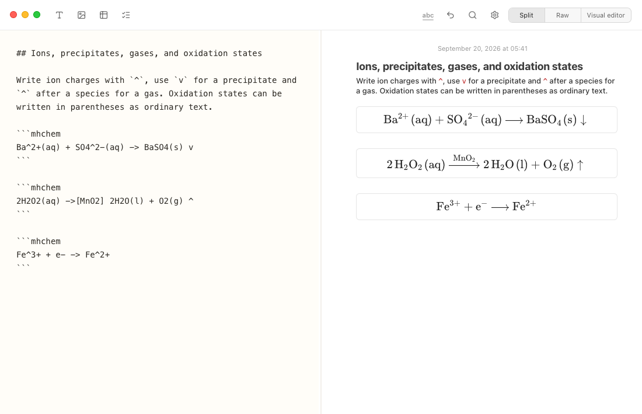Click the rendered Fe3+ reduction equation
The image size is (642, 414).
486,206
